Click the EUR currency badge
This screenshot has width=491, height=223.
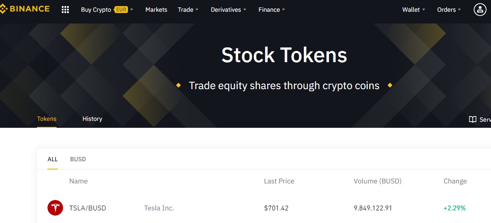[x=121, y=10]
